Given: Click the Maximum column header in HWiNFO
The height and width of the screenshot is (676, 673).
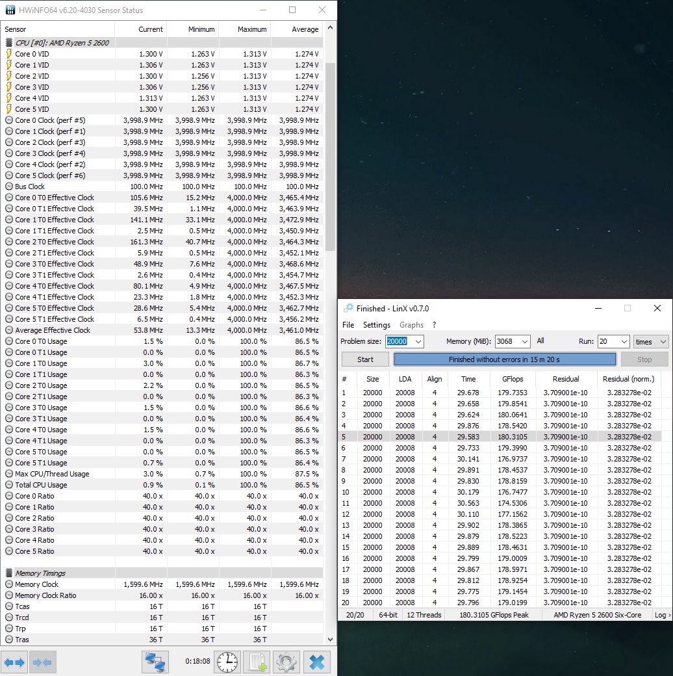Looking at the screenshot, I should [x=245, y=29].
